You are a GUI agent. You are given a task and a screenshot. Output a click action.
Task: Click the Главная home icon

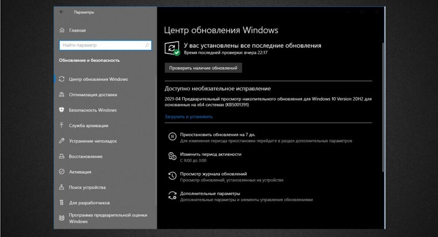pyautogui.click(x=62, y=30)
